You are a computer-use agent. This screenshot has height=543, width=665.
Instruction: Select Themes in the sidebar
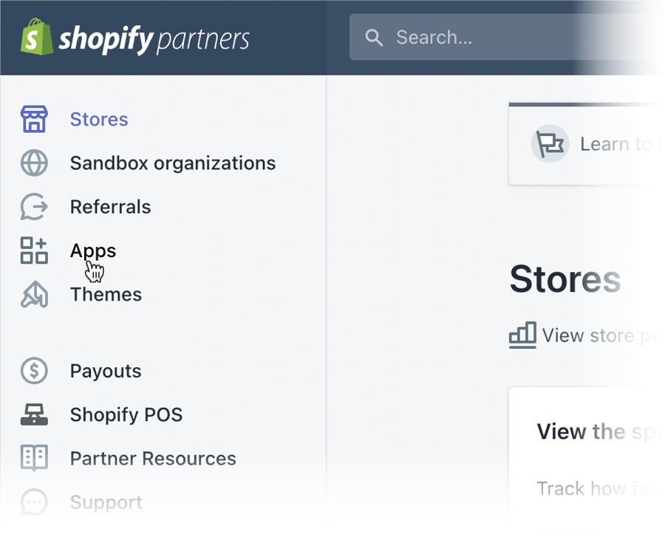pyautogui.click(x=106, y=295)
